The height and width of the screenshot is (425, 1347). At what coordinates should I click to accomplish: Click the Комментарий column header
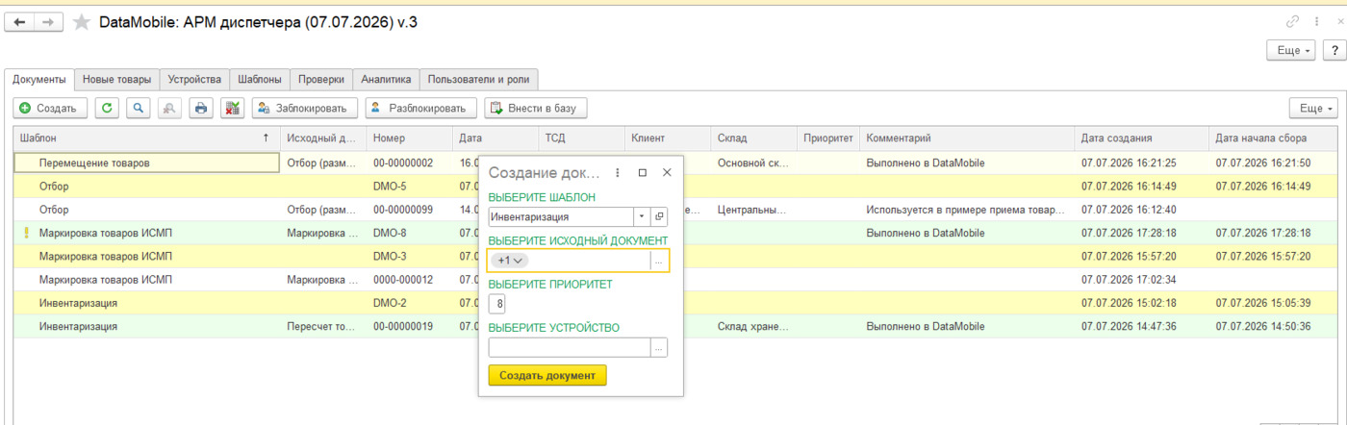point(967,138)
